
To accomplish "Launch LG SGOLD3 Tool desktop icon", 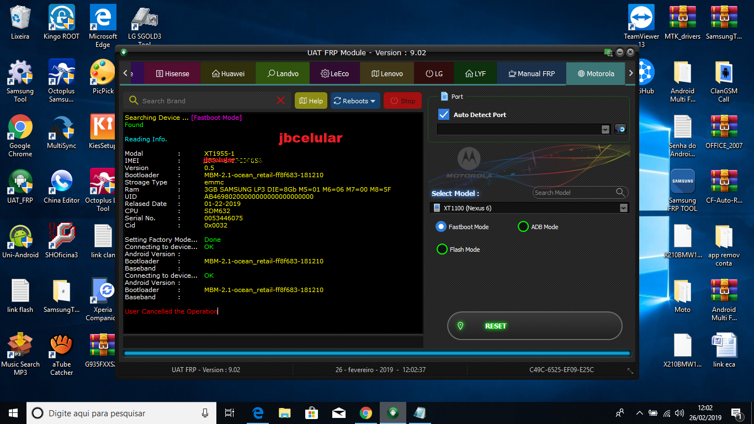I will tap(145, 25).
